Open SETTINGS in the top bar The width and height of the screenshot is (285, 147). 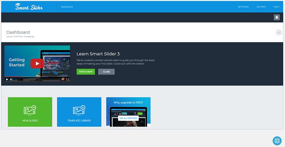click(243, 7)
